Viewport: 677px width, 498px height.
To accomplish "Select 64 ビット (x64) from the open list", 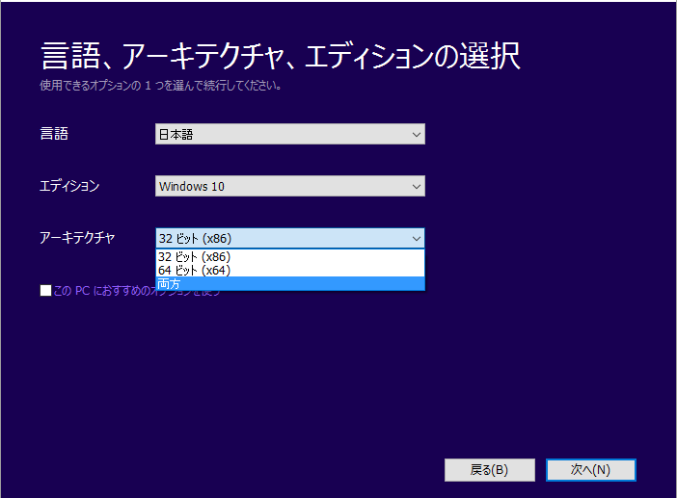I will 289,271.
